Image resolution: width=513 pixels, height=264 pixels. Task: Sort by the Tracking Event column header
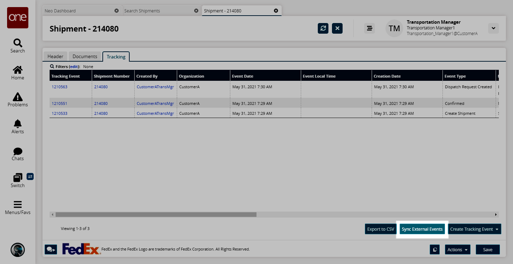[x=71, y=76]
